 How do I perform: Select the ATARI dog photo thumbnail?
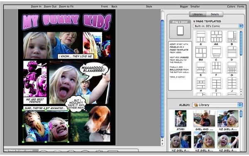(181, 119)
